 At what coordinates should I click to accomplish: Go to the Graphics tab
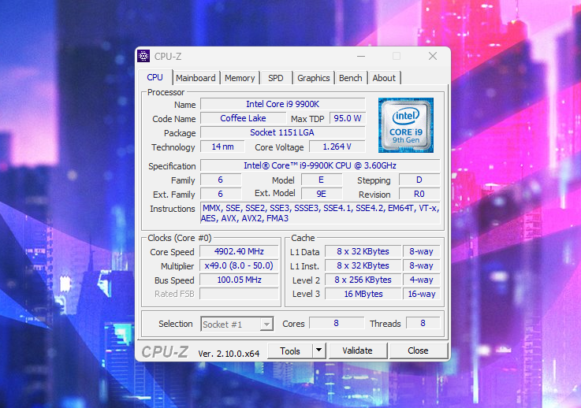pyautogui.click(x=314, y=78)
